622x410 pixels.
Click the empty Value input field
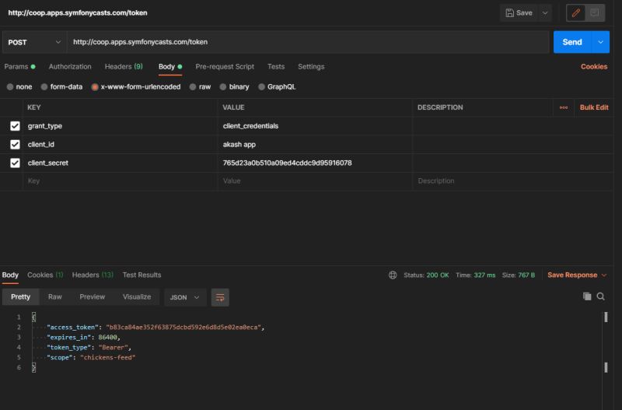(315, 181)
